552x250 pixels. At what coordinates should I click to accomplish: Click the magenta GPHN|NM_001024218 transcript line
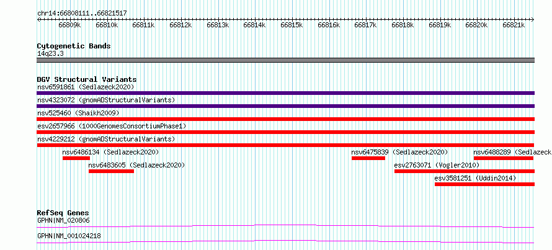pos(285,241)
